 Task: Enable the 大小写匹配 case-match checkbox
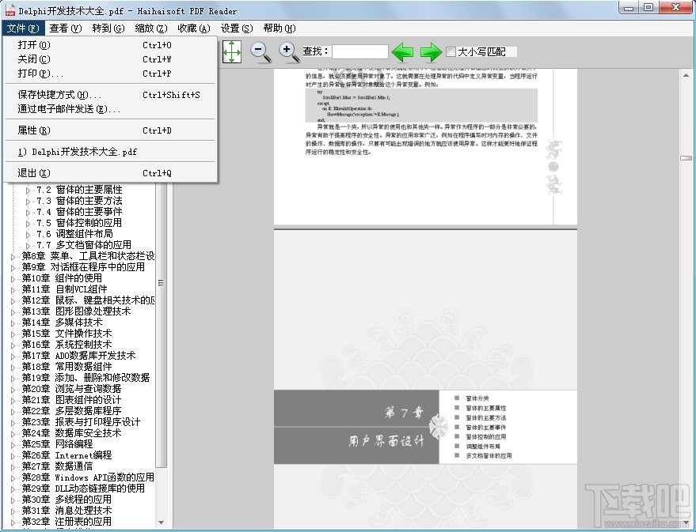click(x=450, y=51)
